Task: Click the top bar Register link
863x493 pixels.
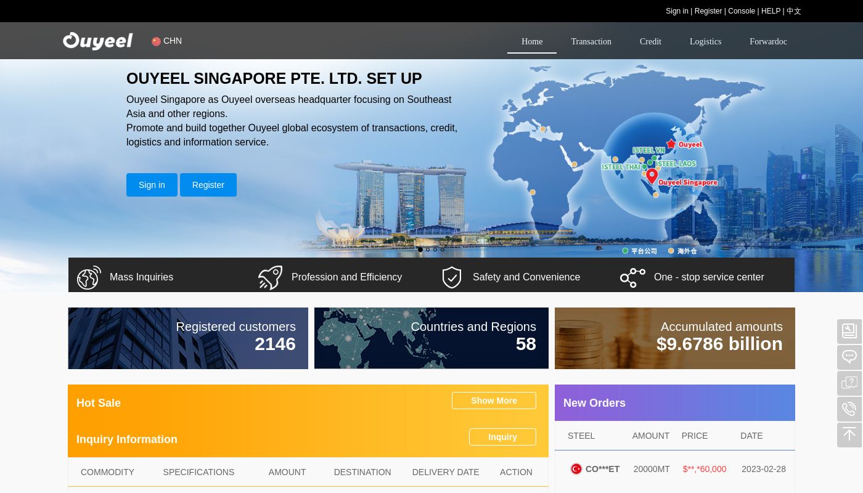Action: pyautogui.click(x=708, y=11)
